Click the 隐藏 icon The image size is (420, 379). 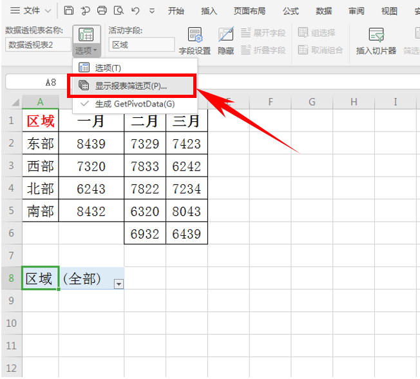226,41
